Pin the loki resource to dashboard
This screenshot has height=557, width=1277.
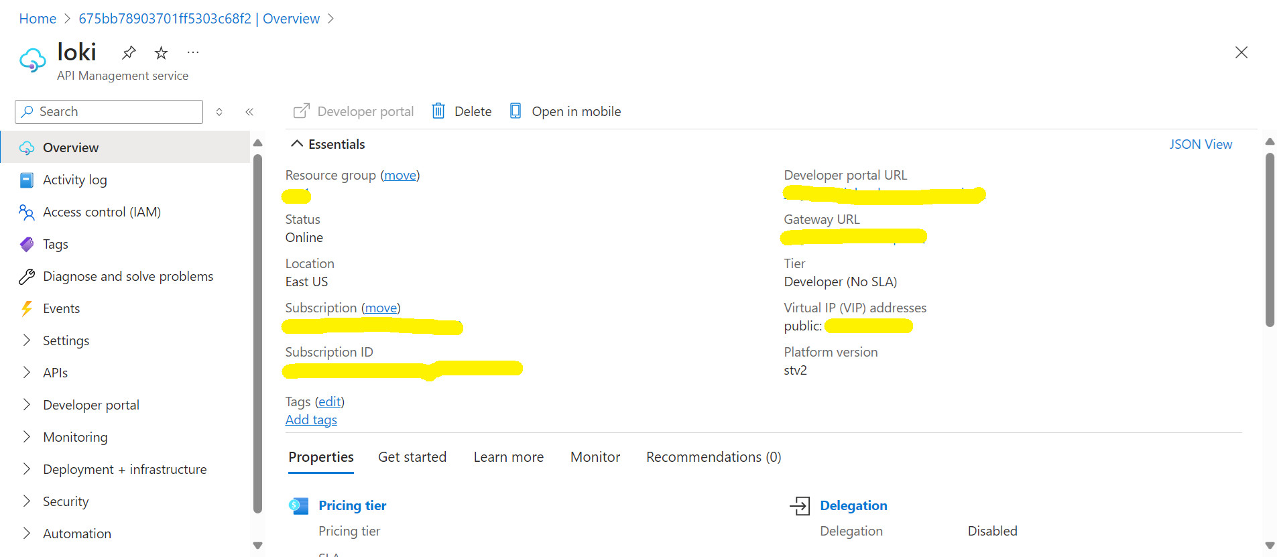pyautogui.click(x=129, y=52)
